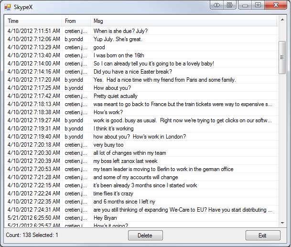Click the left-right arrows title bar icon
The width and height of the screenshot is (291, 247).
click(217, 5)
